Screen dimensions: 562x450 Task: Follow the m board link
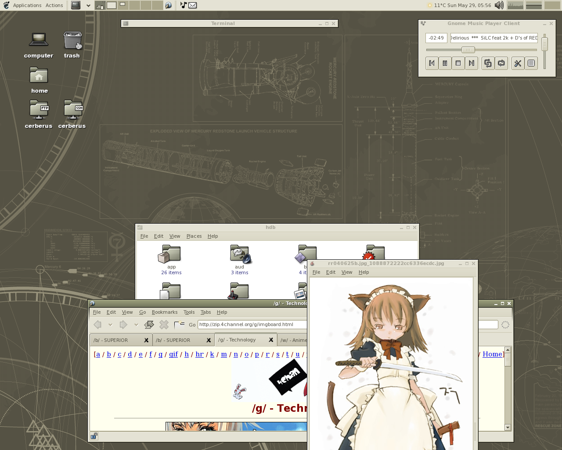224,354
